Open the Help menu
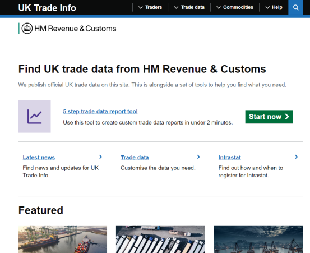This screenshot has width=310, height=253. coord(274,7)
